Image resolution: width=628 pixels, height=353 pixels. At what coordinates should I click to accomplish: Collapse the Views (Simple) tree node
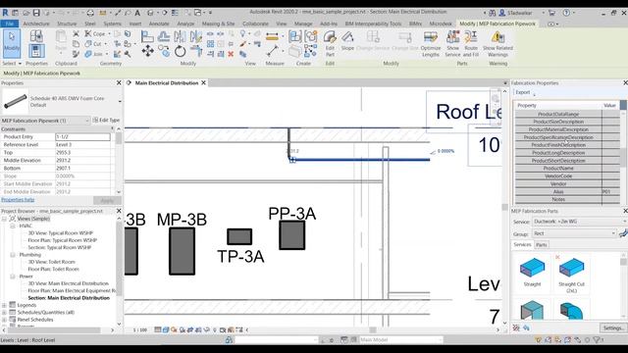4,219
